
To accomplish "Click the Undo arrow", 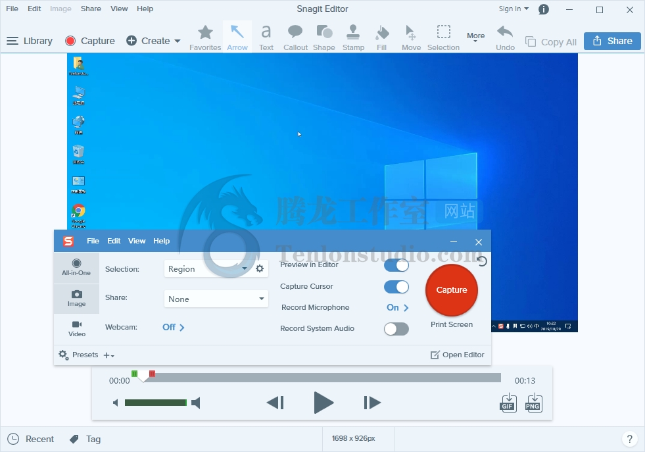I will pyautogui.click(x=505, y=38).
